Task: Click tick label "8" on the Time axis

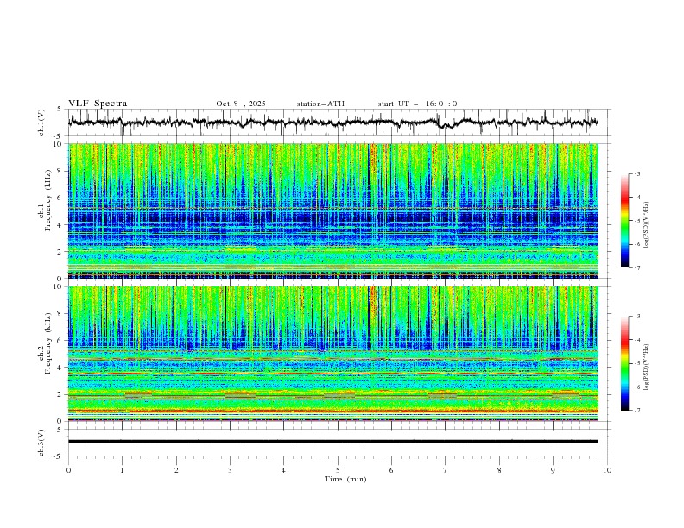Action: coord(499,470)
